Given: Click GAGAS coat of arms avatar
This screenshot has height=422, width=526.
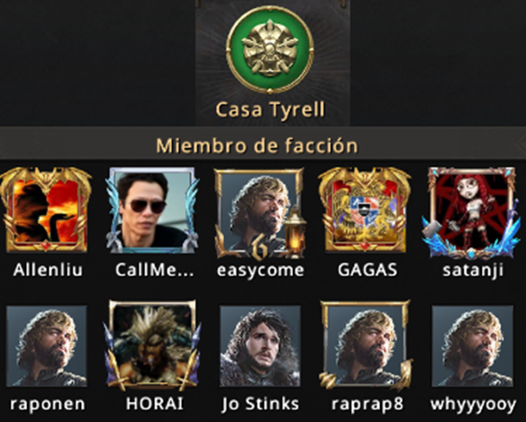Looking at the screenshot, I should pyautogui.click(x=365, y=211).
